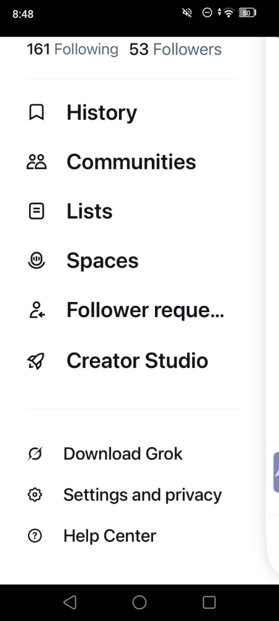Tap the Follower requests person icon
The image size is (279, 621).
pos(37,310)
